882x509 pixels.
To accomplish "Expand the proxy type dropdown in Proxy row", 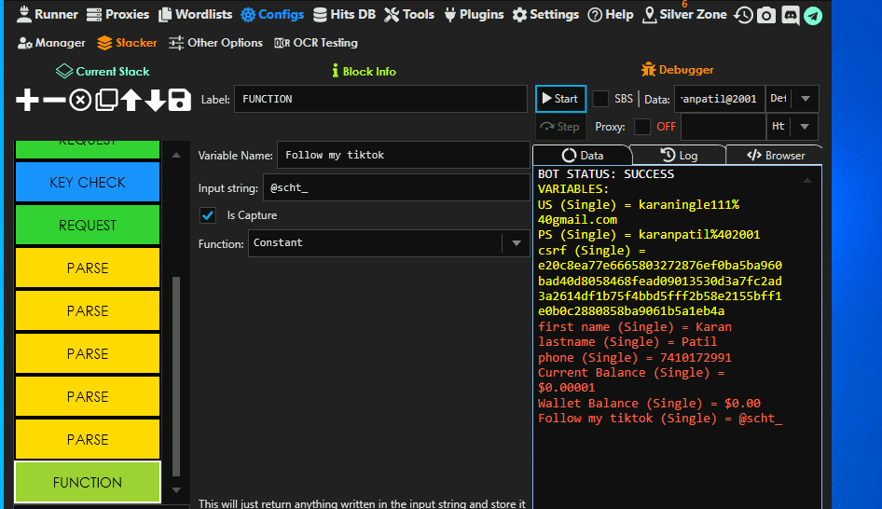I will [x=805, y=127].
